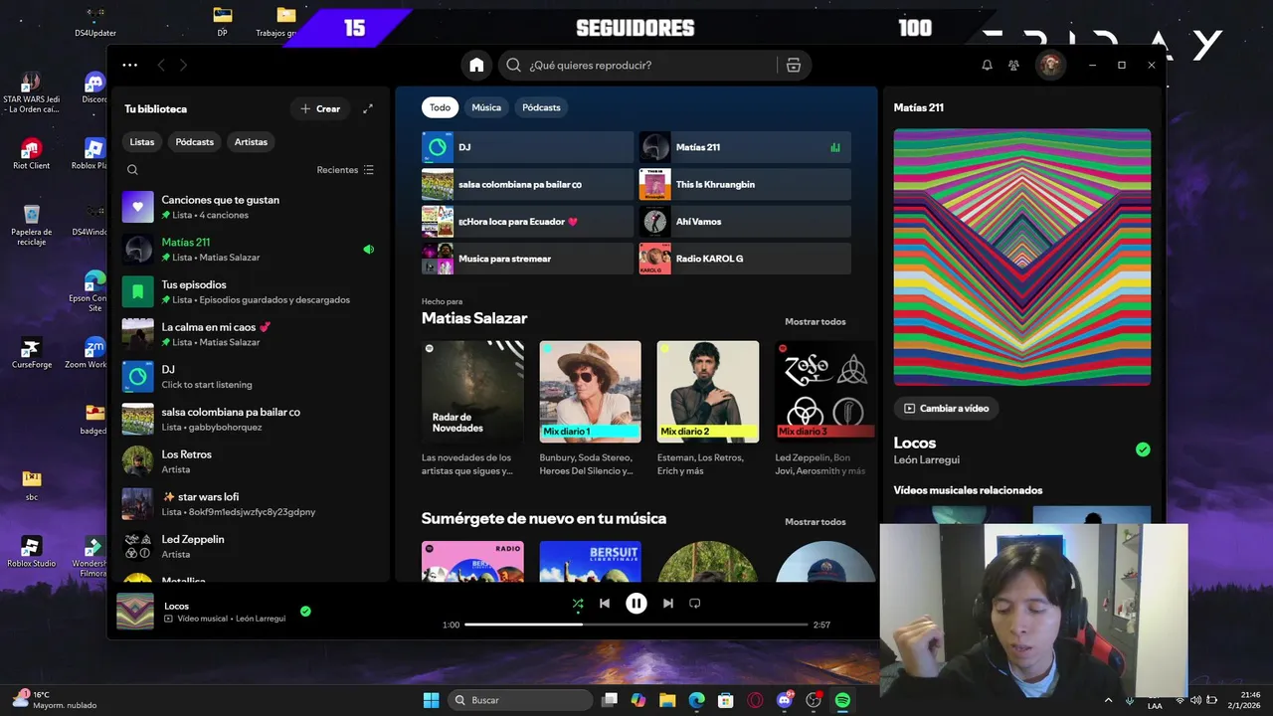Image resolution: width=1273 pixels, height=716 pixels.
Task: Open Matías 211 shortcut card
Action: pyautogui.click(x=744, y=147)
